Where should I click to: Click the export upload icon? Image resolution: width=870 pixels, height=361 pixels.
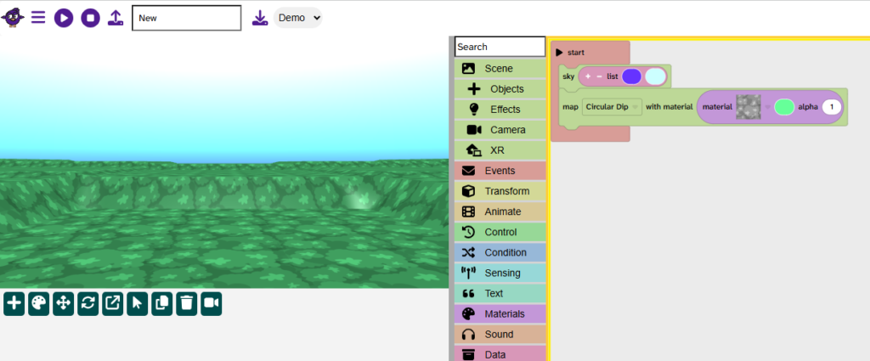click(x=116, y=18)
